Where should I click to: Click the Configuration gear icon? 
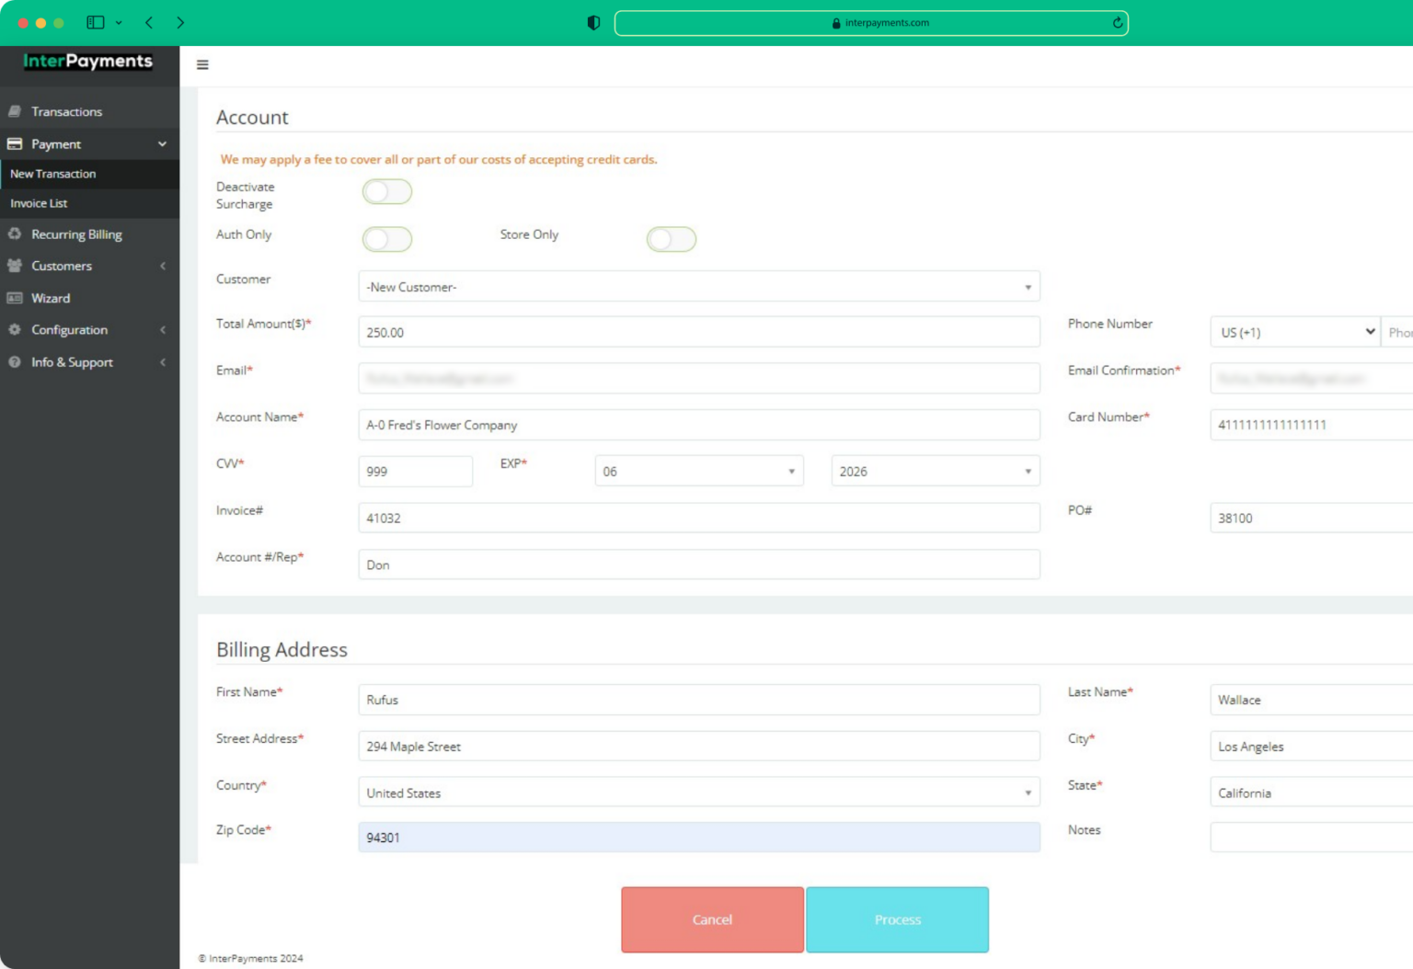click(14, 330)
